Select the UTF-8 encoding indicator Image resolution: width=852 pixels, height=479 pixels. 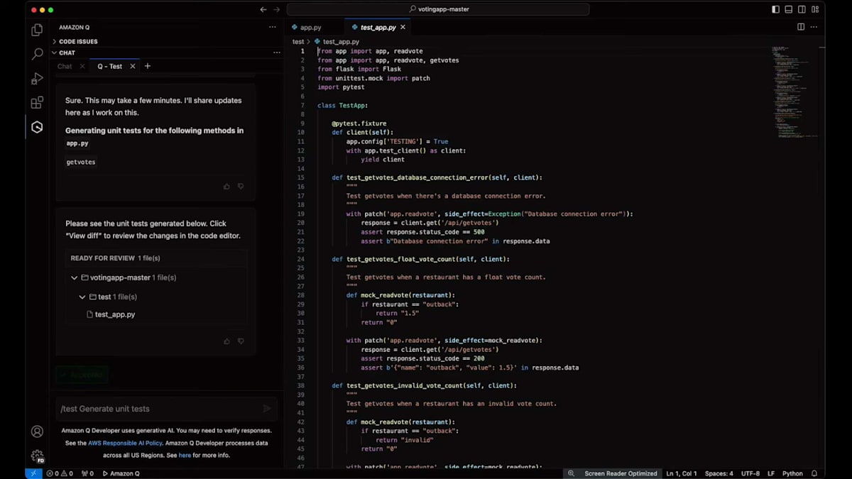[750, 473]
